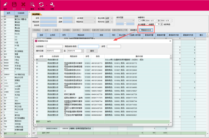Click the 库销情况 button

[133, 30]
